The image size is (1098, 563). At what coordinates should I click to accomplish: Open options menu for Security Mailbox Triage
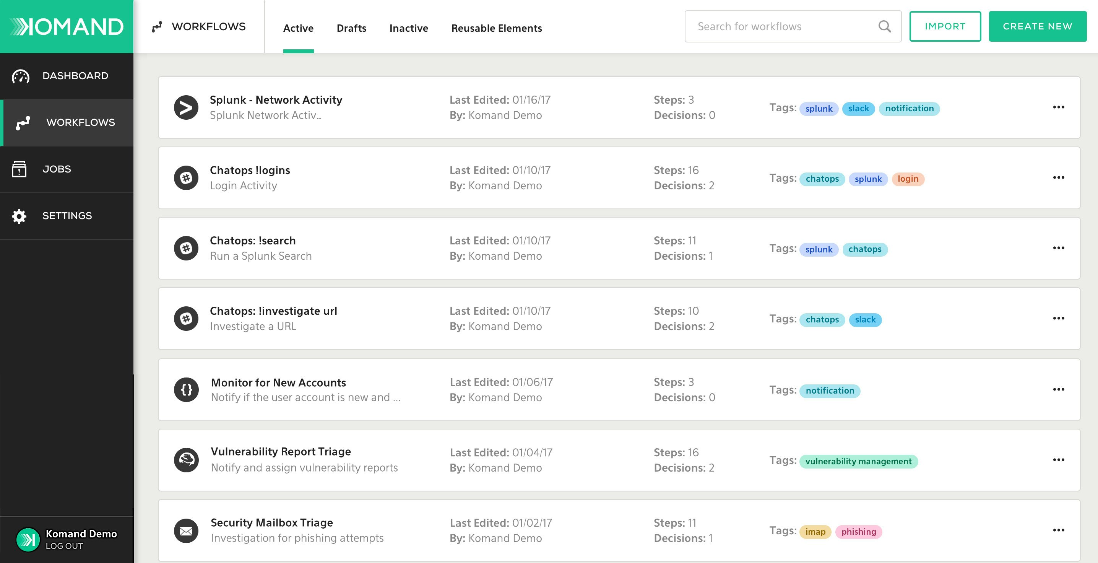click(1059, 530)
